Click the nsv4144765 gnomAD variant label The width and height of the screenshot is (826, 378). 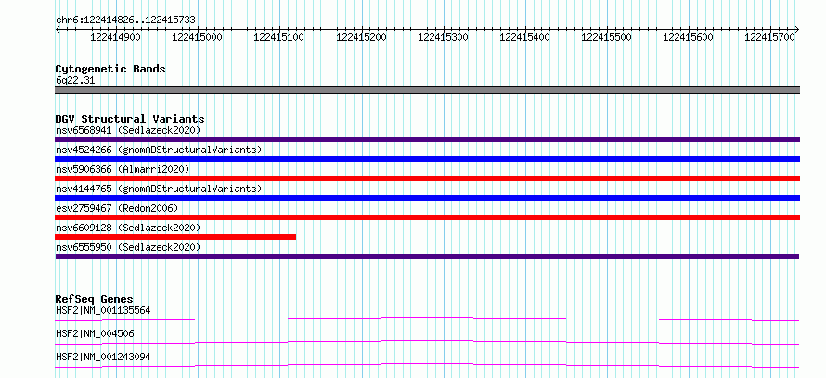pos(159,189)
